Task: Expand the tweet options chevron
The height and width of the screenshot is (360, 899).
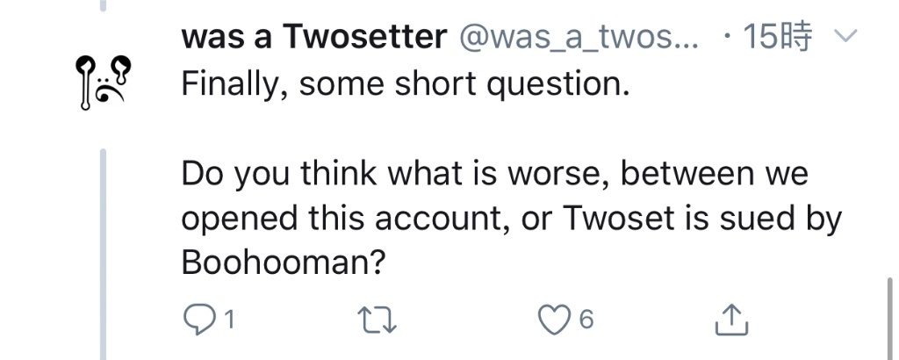Action: (845, 36)
